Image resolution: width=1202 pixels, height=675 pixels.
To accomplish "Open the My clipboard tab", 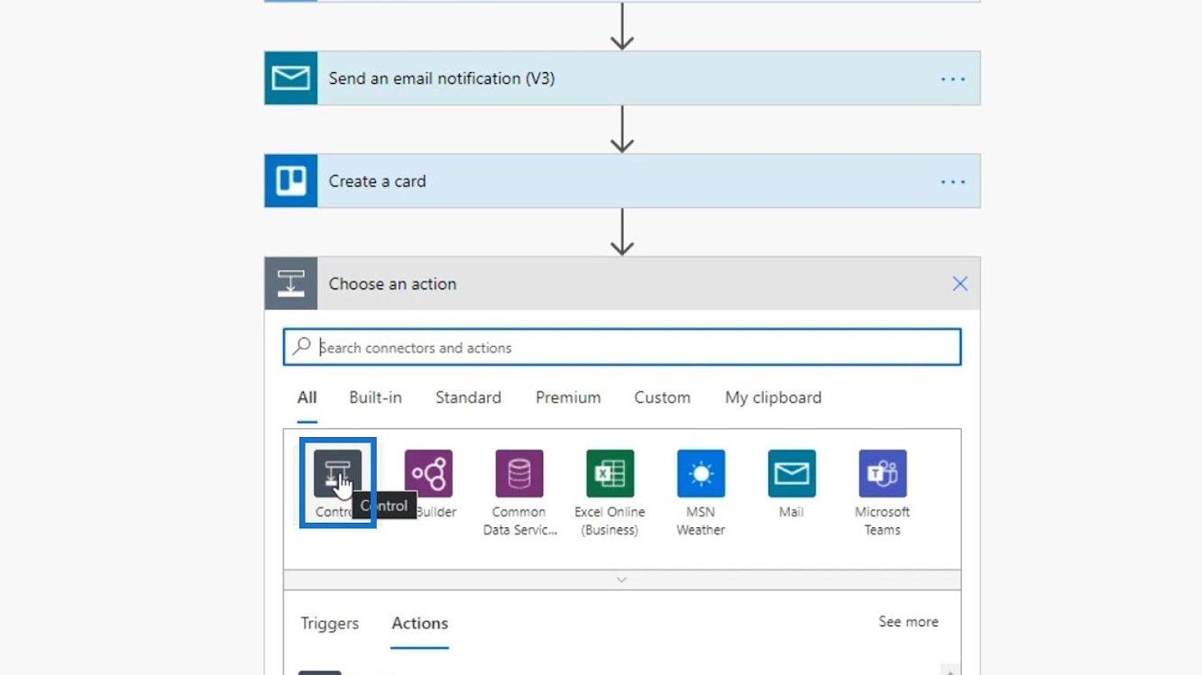I will tap(773, 397).
